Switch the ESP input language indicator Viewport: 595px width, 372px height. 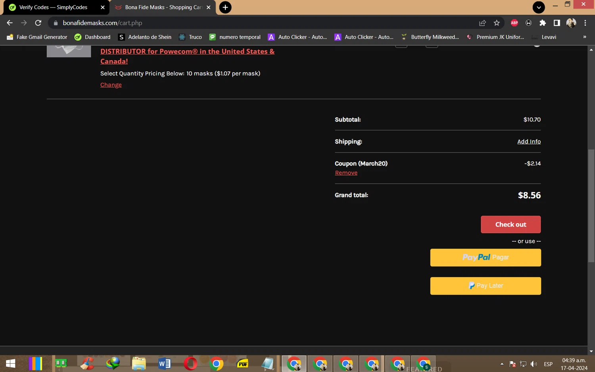click(x=548, y=364)
